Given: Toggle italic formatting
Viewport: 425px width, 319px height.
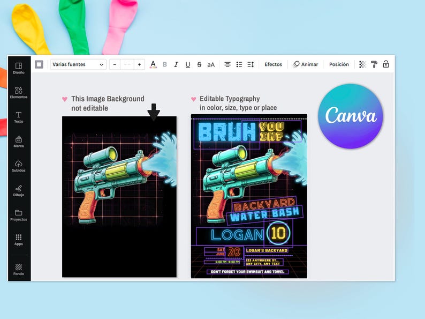Looking at the screenshot, I should pyautogui.click(x=176, y=64).
